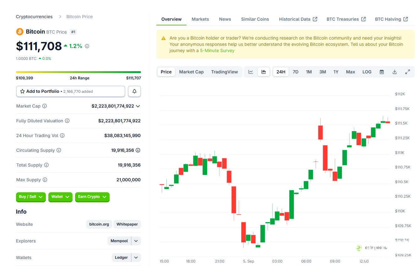
Task: Click the 24h Range progress bar
Action: click(78, 72)
